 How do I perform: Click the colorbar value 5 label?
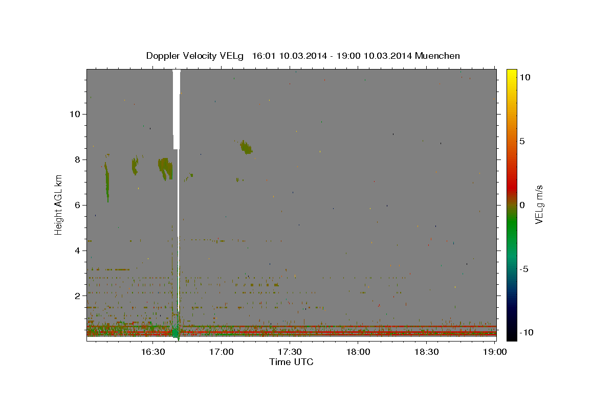522,141
